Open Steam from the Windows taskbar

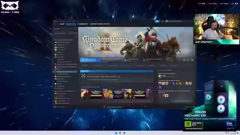coord(124,133)
